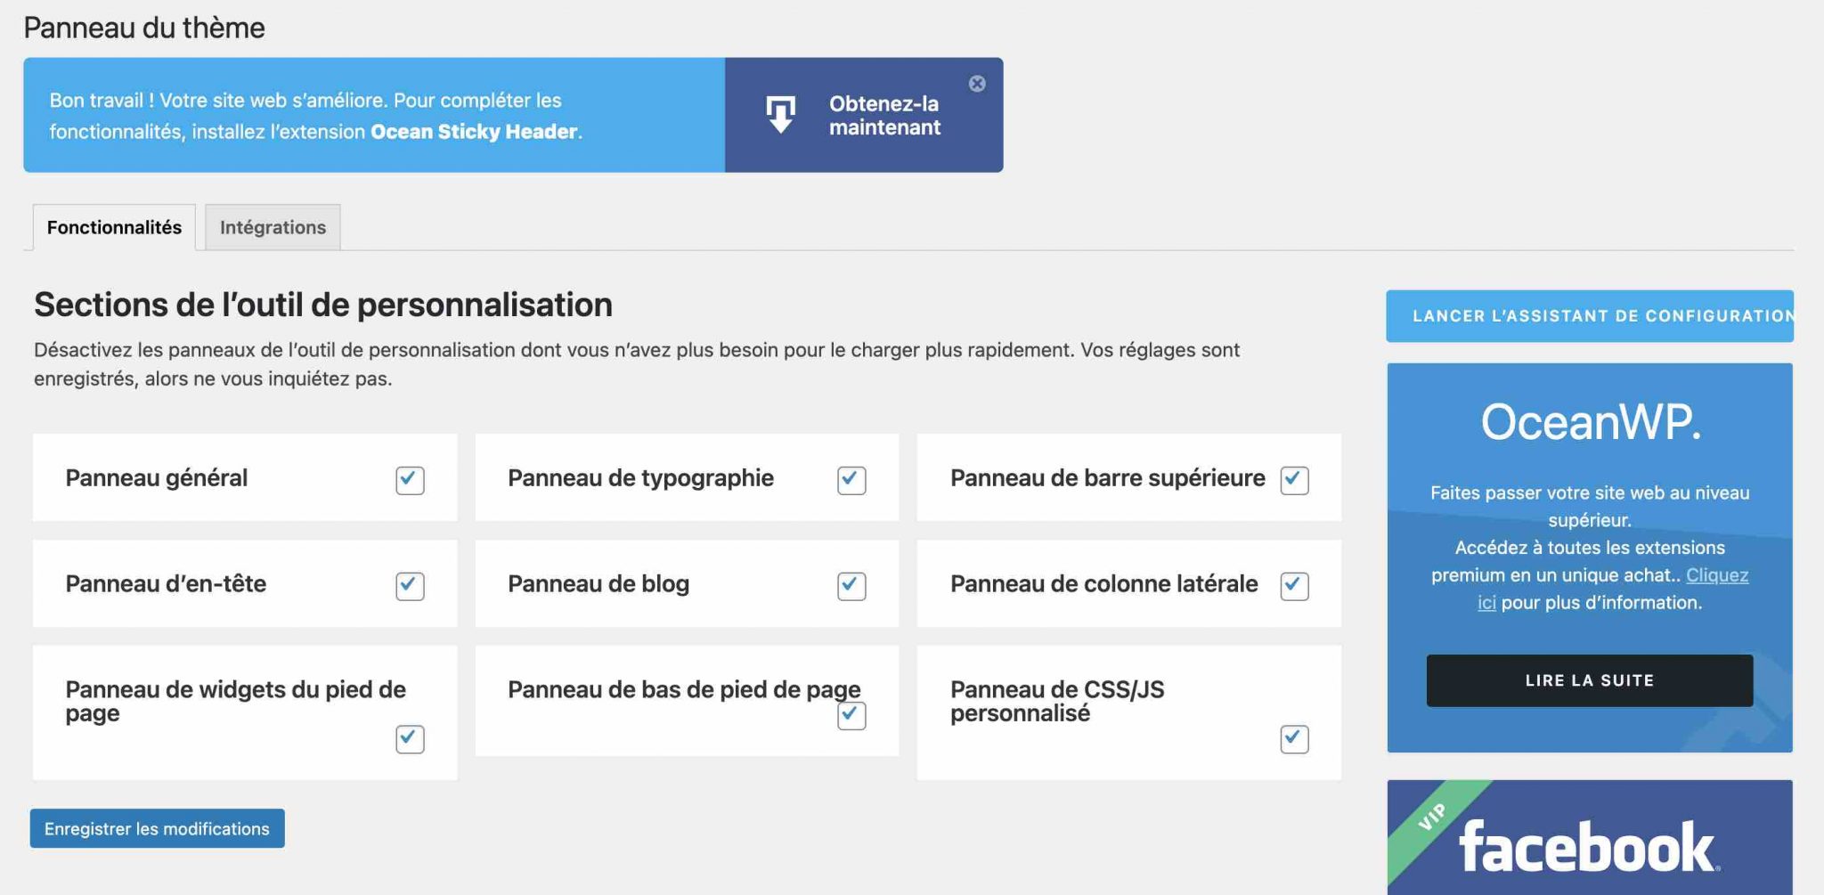Dismiss the Ocean Sticky Header notice
The image size is (1824, 895).
pos(978,83)
